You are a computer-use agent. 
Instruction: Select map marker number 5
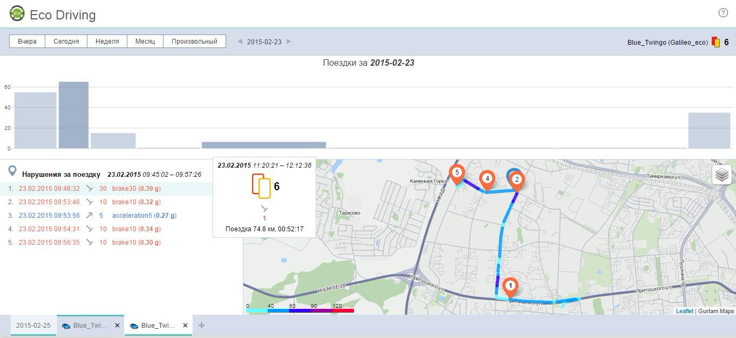pyautogui.click(x=457, y=173)
